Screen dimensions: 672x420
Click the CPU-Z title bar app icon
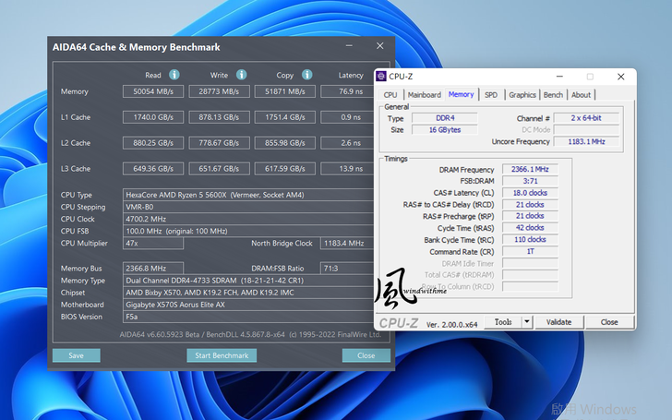381,77
